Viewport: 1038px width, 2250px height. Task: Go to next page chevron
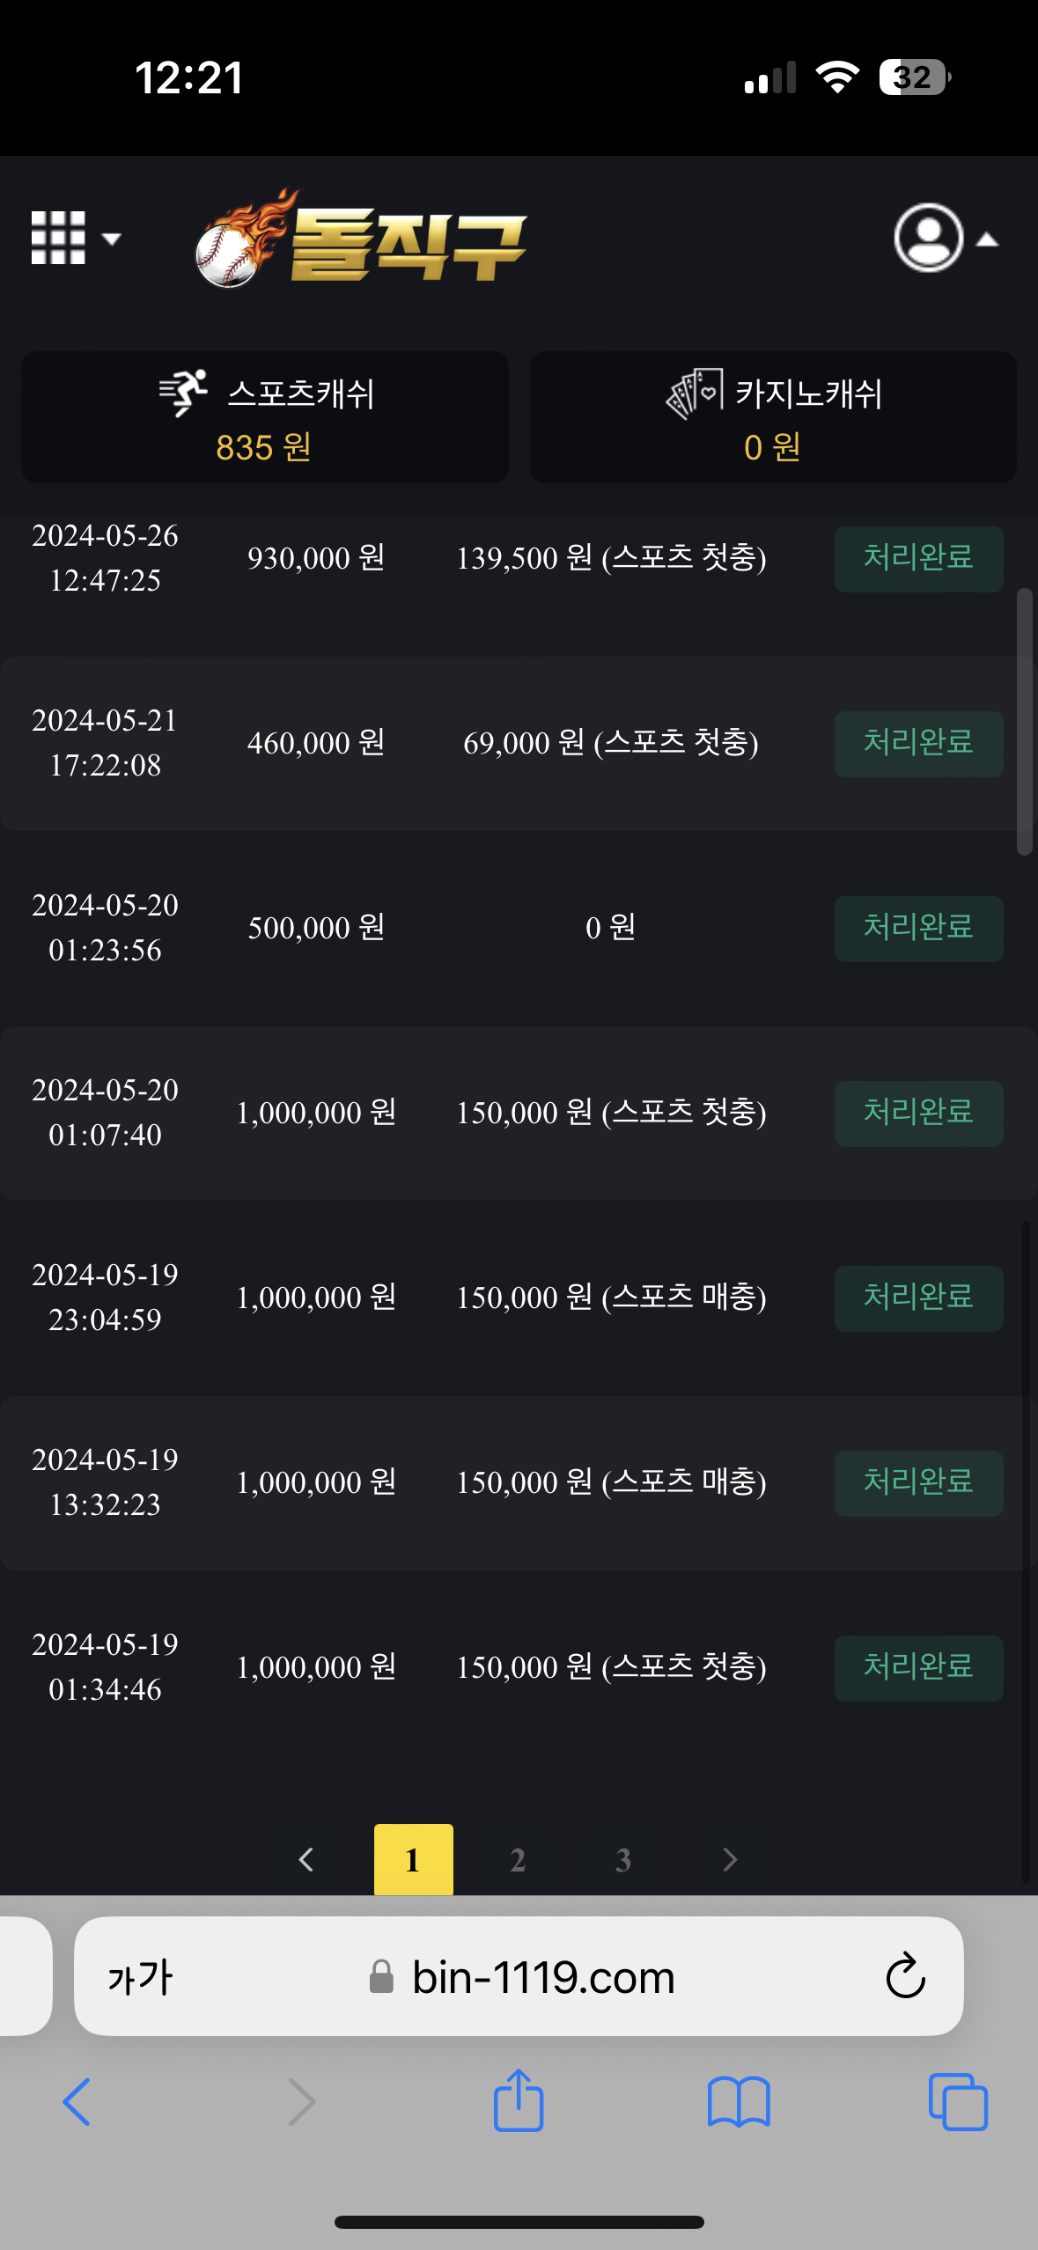[730, 1859]
